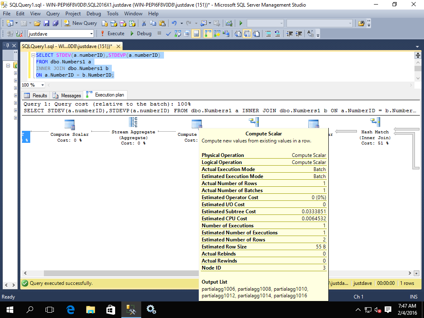Toggle the Results pane visibility button
Viewport: 424px width, 318px height.
[196, 34]
